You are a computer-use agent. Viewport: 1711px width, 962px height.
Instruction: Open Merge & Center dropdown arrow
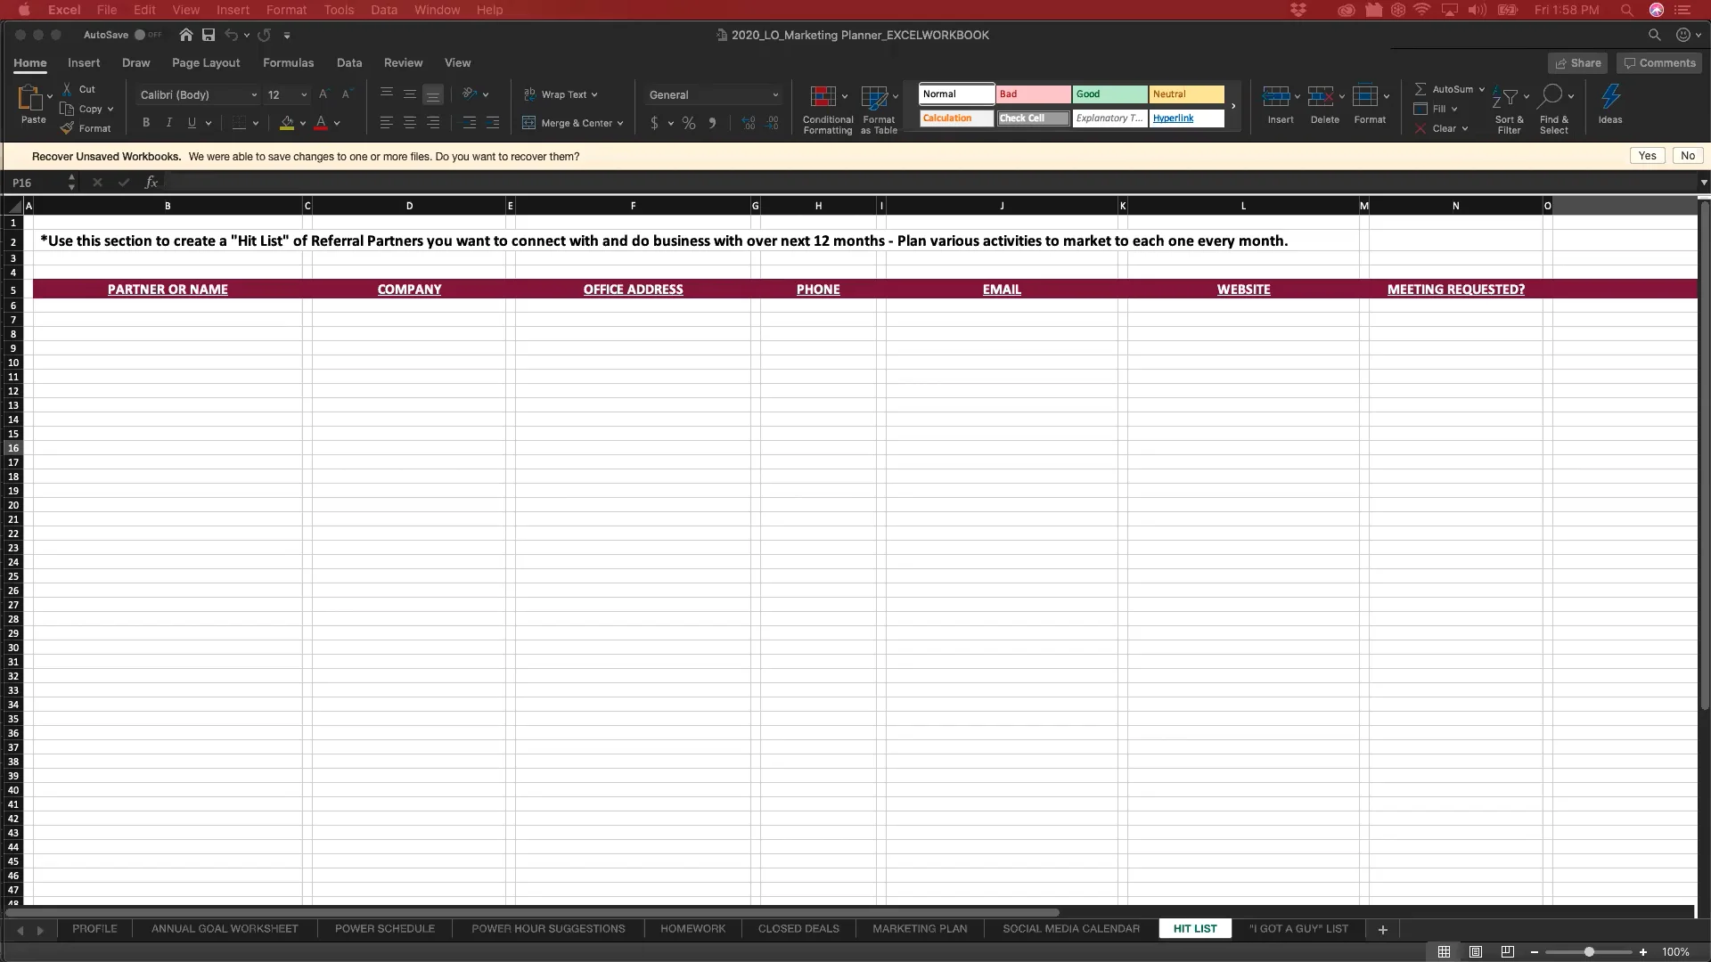click(x=620, y=124)
